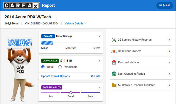
Task: Open Good Reliability details chevron
Action: coord(99,88)
